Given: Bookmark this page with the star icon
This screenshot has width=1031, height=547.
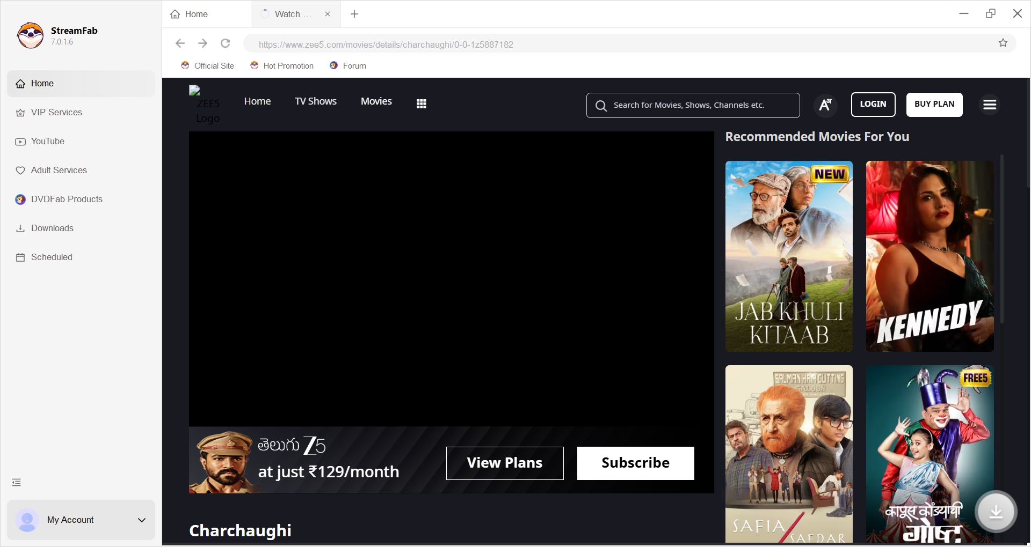Looking at the screenshot, I should tap(1003, 43).
